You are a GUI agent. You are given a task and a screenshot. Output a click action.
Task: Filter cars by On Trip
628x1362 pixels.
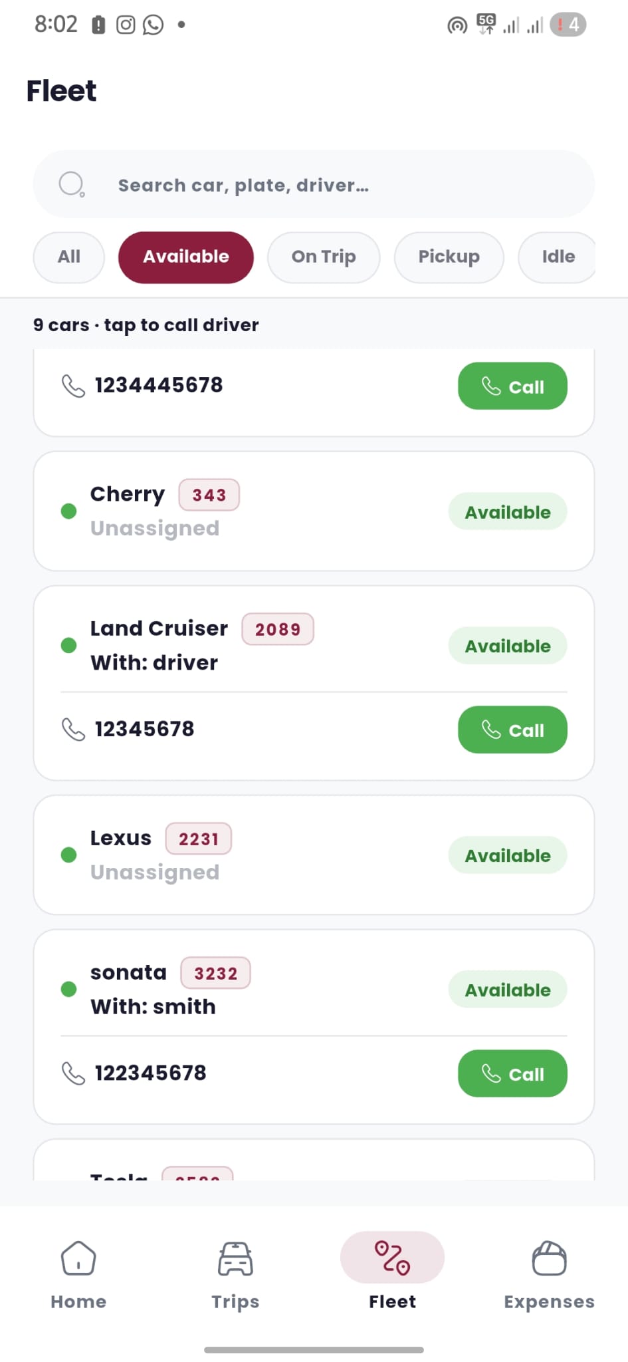[324, 257]
